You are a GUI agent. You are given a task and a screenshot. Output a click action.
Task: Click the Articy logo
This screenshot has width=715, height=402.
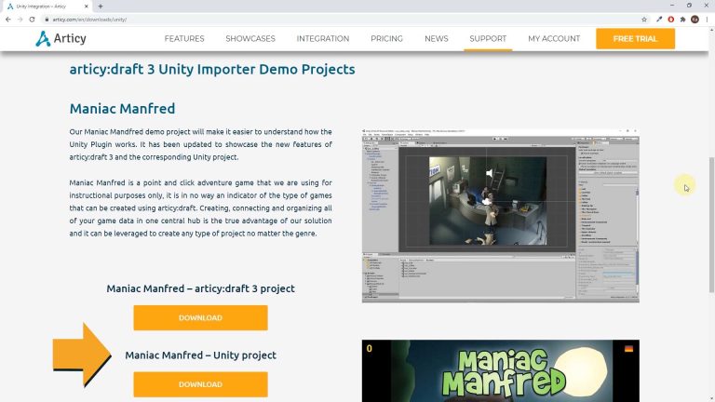pos(61,39)
